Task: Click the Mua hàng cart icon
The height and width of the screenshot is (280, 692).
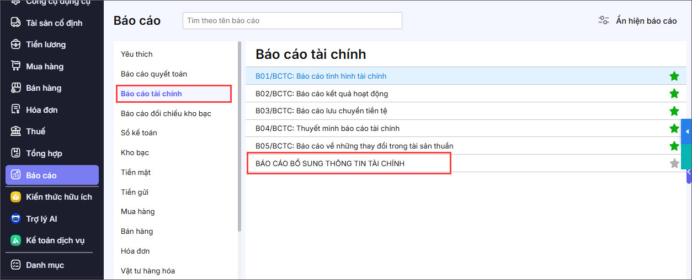Action: click(x=16, y=66)
